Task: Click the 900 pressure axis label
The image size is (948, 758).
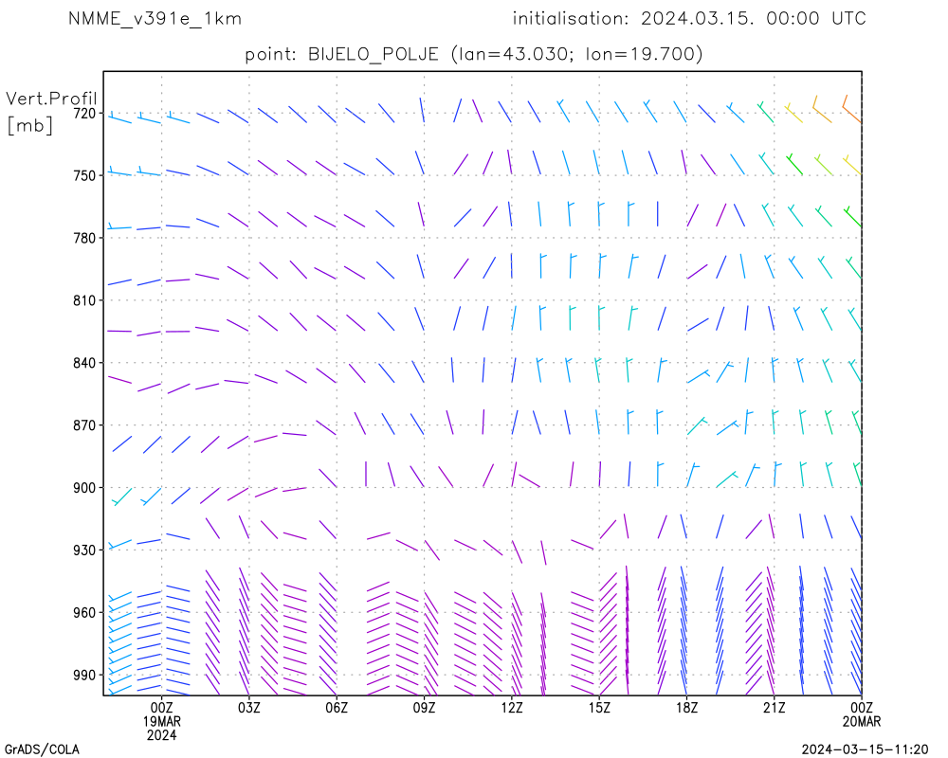Action: coord(84,488)
